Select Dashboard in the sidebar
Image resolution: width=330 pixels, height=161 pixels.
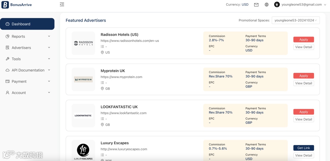(27, 24)
